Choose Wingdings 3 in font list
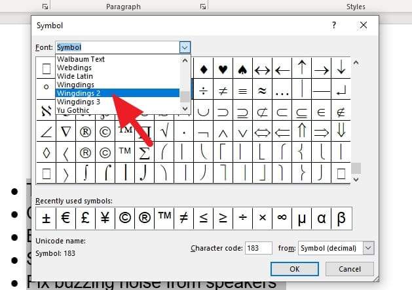 pyautogui.click(x=118, y=102)
